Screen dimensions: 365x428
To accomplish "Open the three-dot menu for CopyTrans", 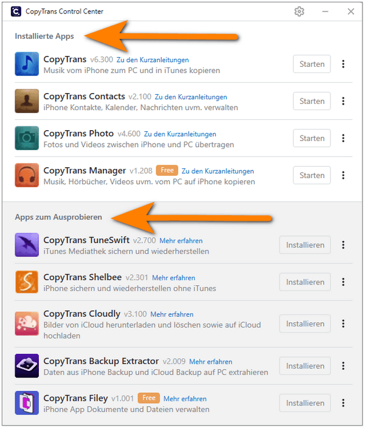I will [x=343, y=64].
